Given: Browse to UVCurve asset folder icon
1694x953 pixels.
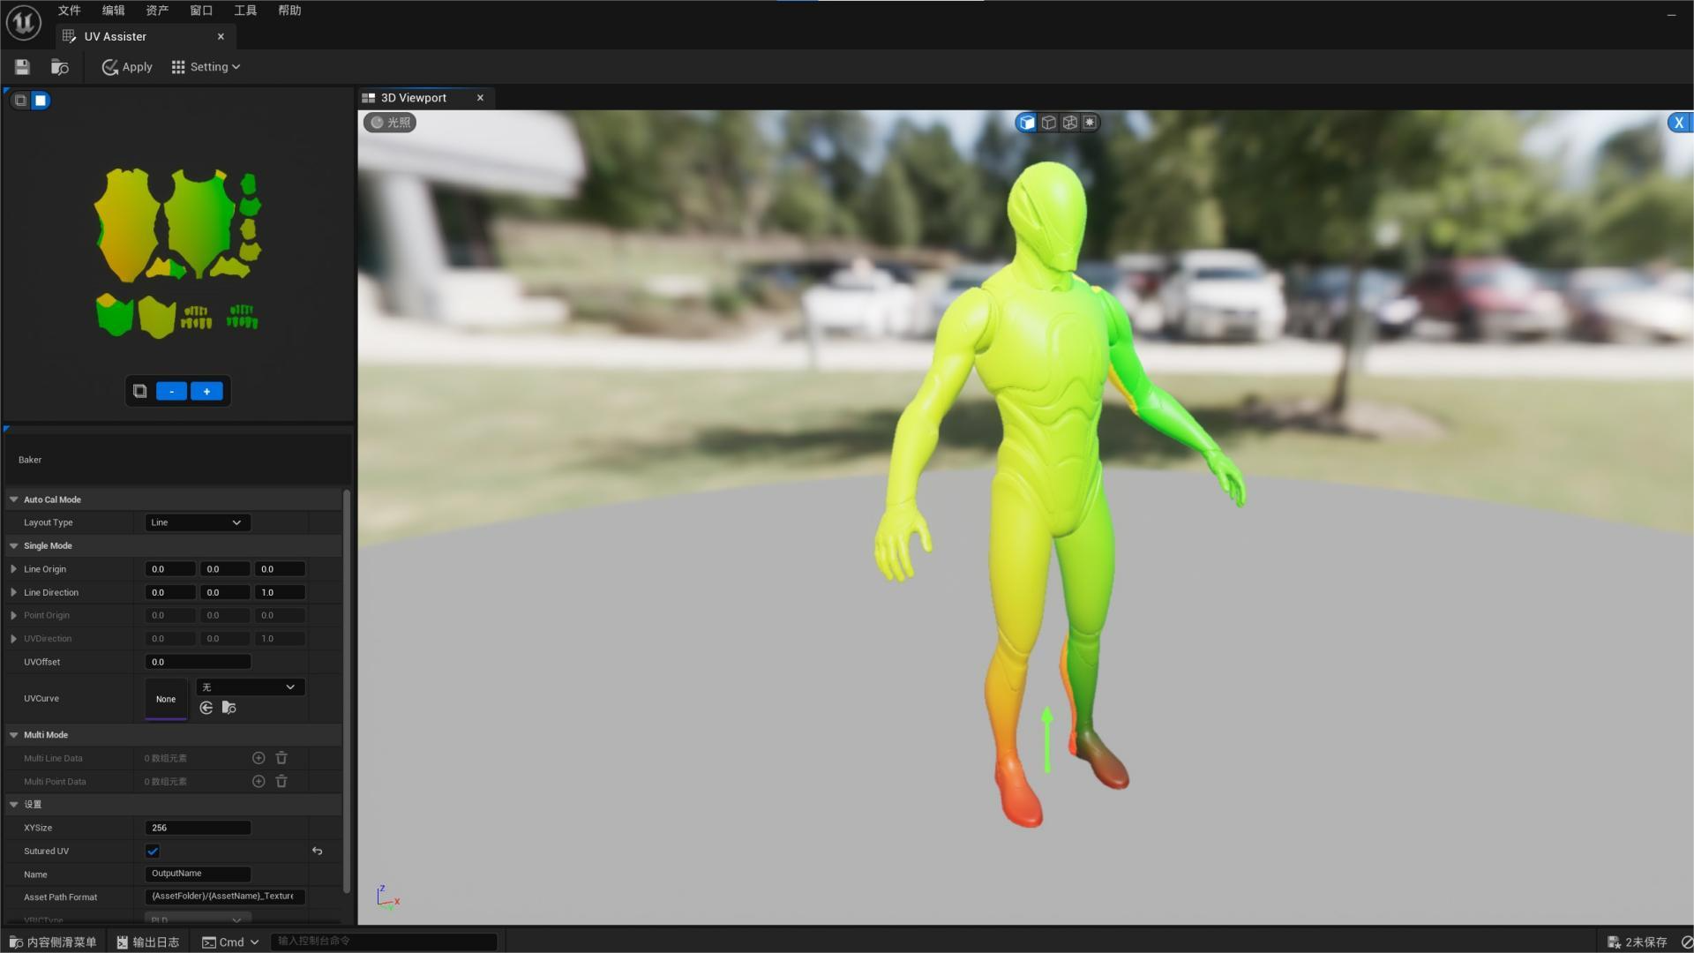Looking at the screenshot, I should tap(229, 708).
